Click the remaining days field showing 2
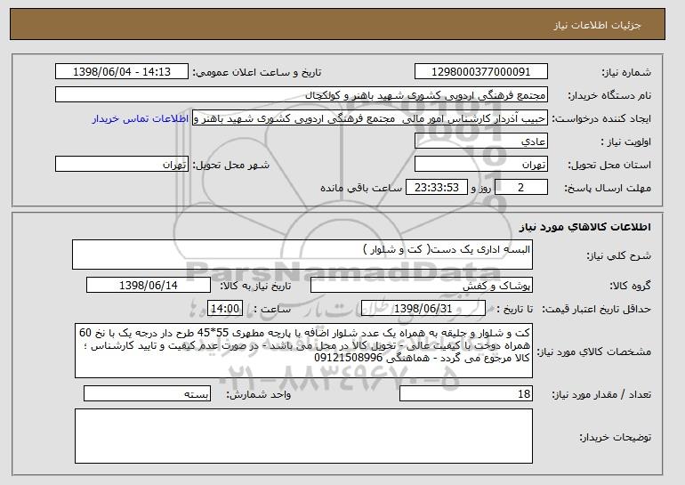Viewport: 685px width, 485px height. click(521, 188)
